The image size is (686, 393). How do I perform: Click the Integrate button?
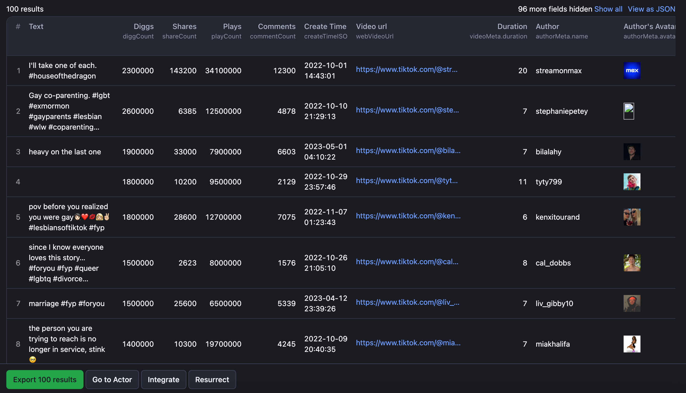pos(163,379)
